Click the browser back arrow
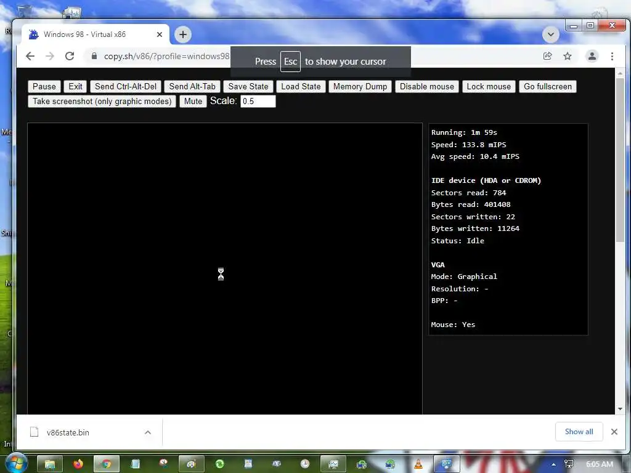The height and width of the screenshot is (473, 631). (x=30, y=56)
